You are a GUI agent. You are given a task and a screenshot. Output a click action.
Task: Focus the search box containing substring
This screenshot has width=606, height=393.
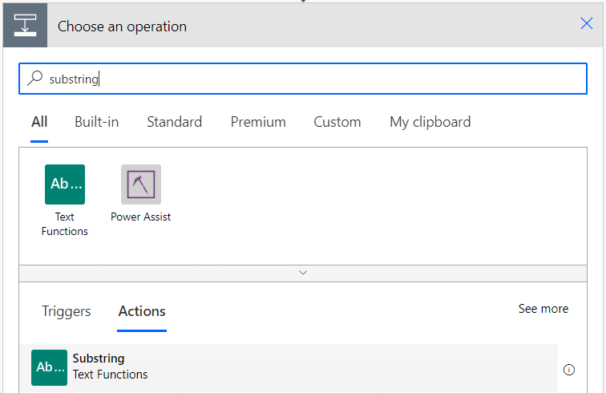[x=303, y=79]
